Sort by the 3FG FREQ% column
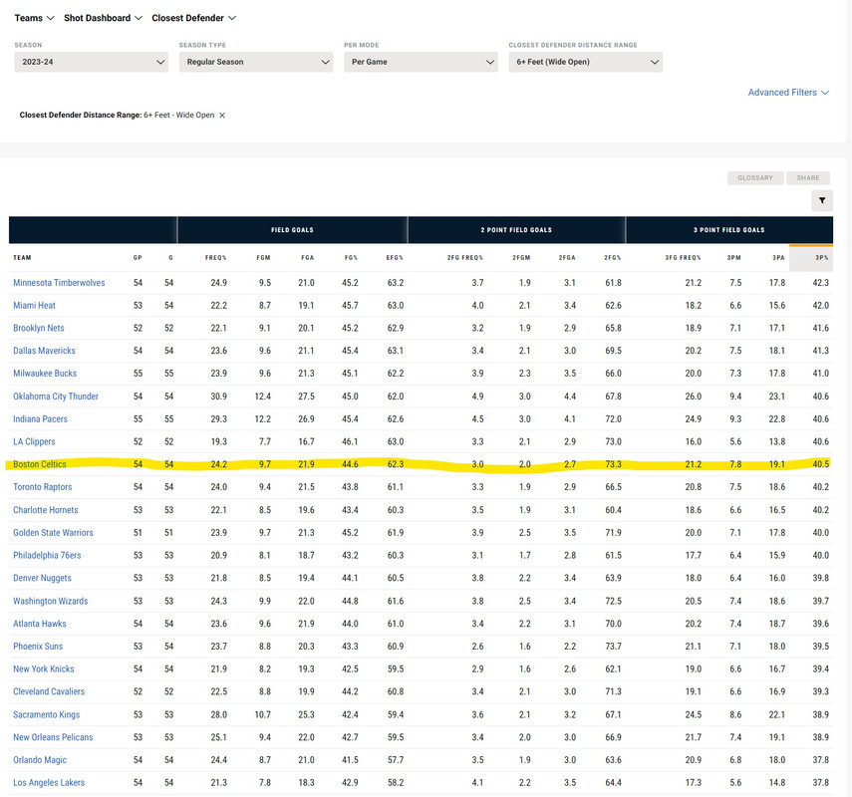 coord(683,257)
